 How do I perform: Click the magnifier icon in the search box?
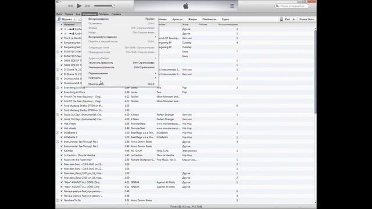(277, 6)
